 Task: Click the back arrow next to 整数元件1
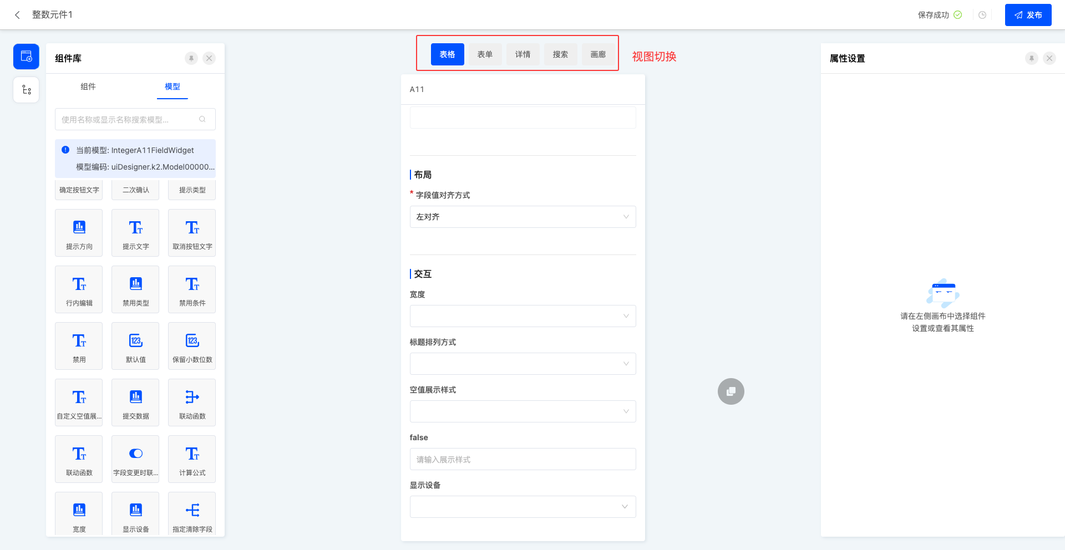tap(17, 15)
